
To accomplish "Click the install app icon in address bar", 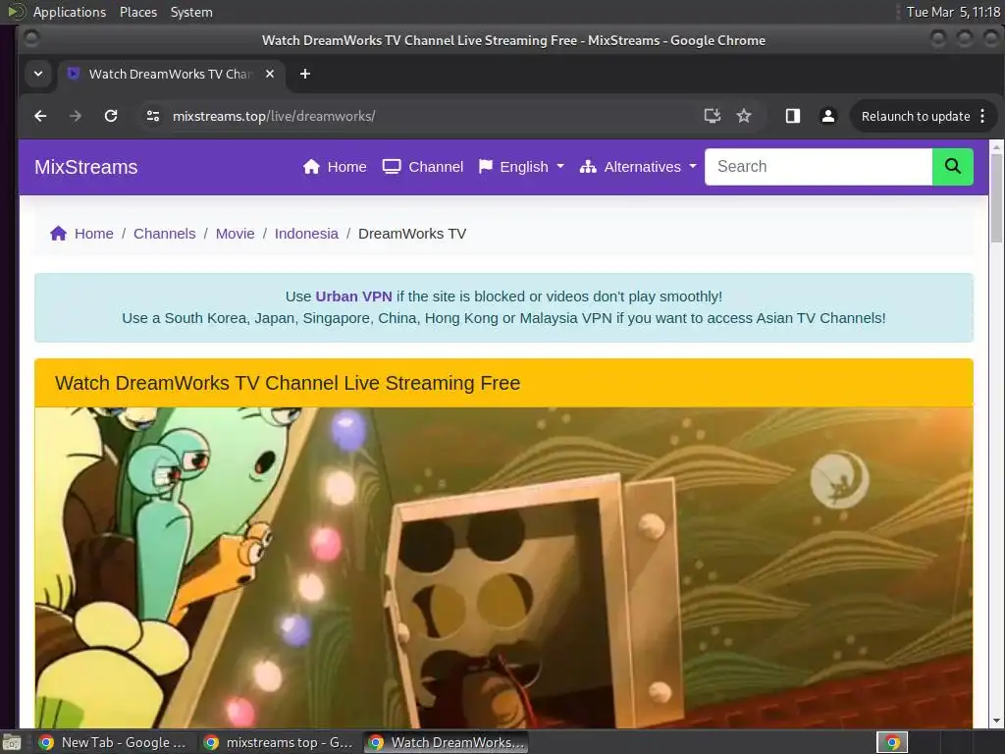I will 713,116.
